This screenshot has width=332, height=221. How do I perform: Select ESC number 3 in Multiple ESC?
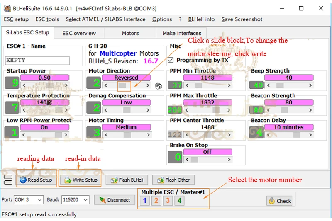(168, 201)
